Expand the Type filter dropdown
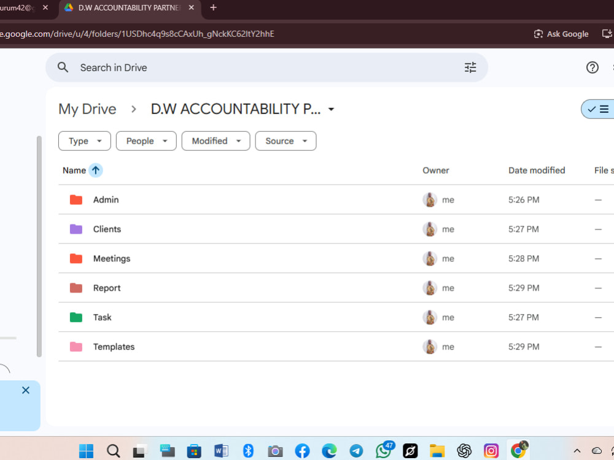The image size is (614, 460). click(85, 141)
